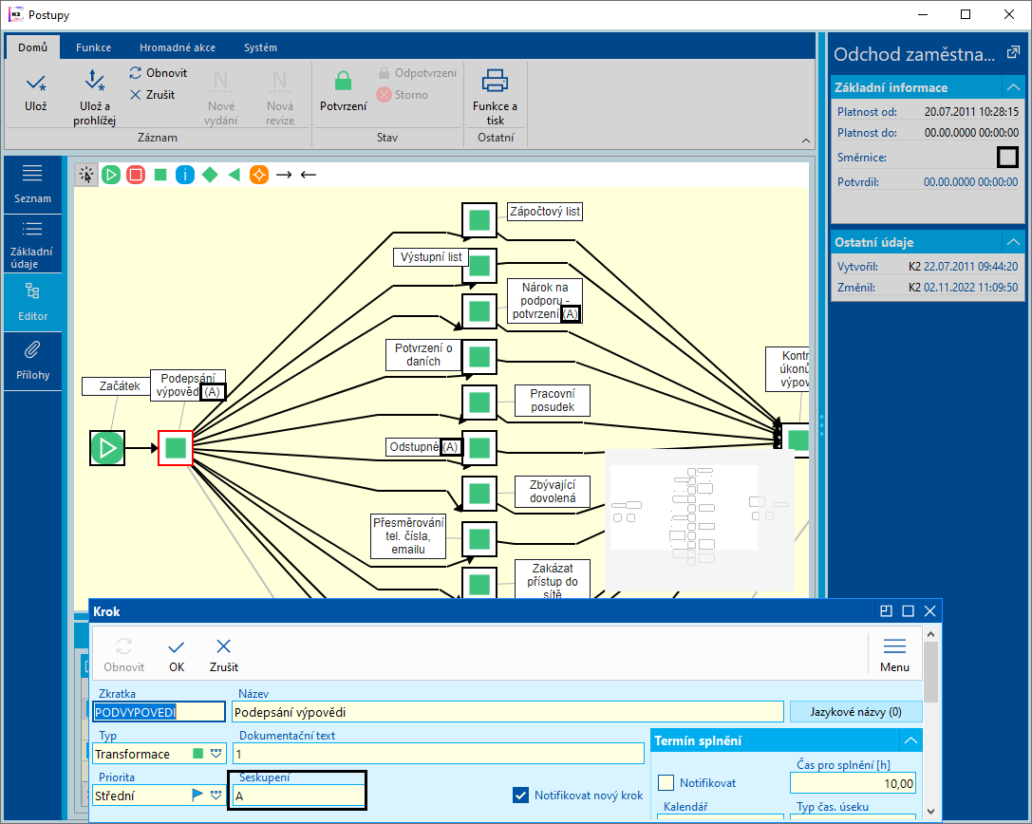
Task: Select the green square step tool
Action: pyautogui.click(x=159, y=175)
